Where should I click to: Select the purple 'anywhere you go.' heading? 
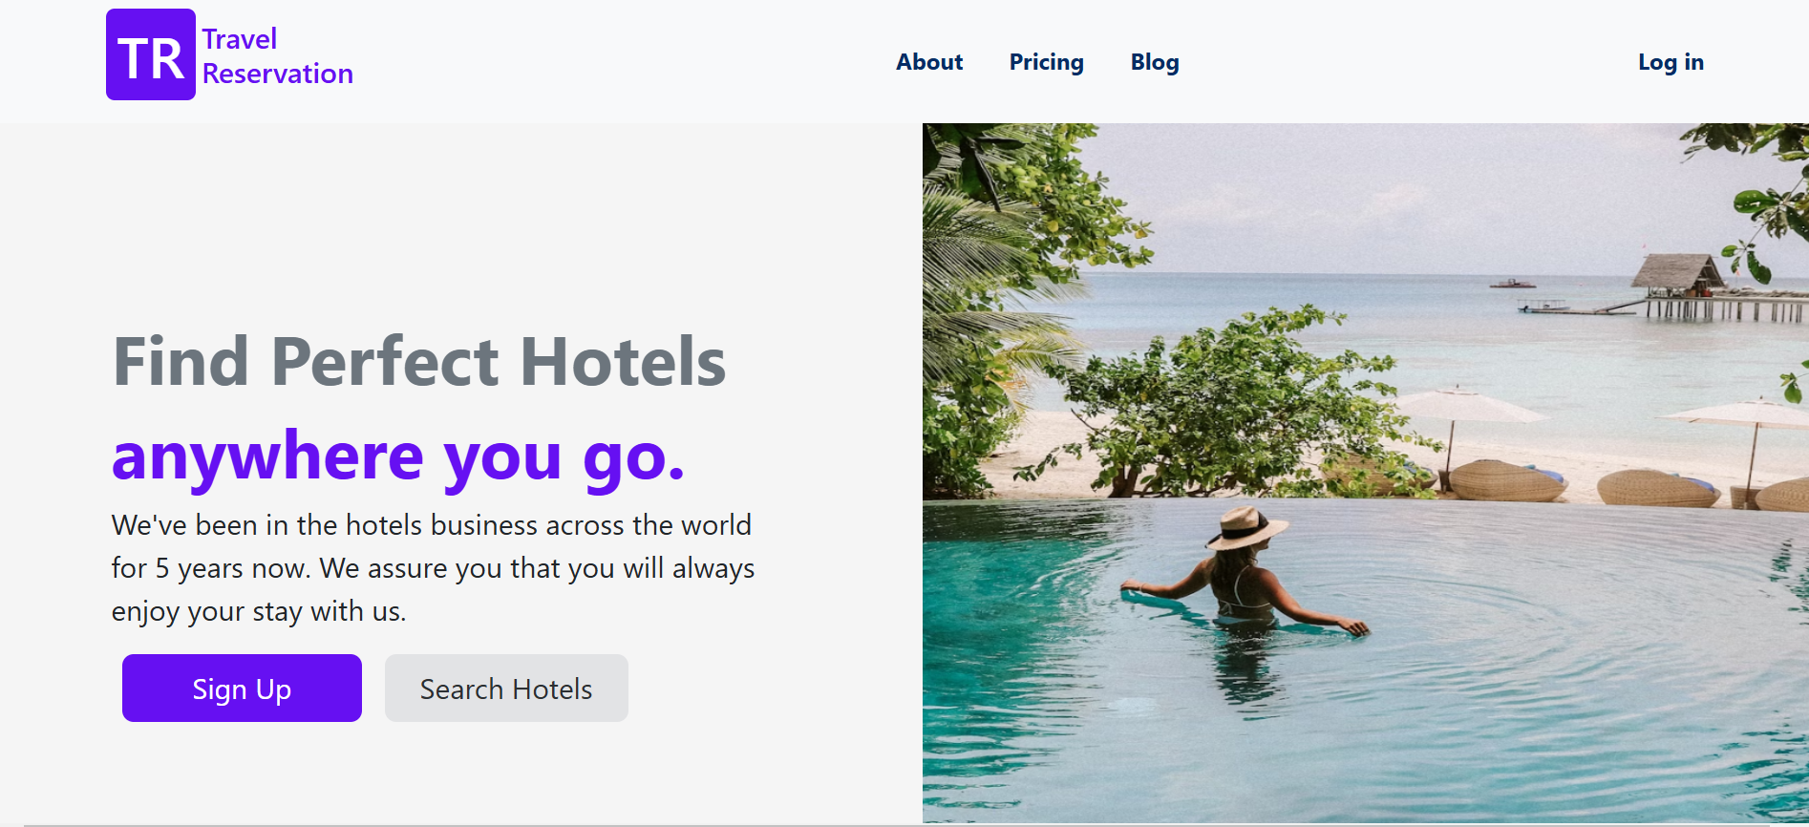tap(397, 456)
